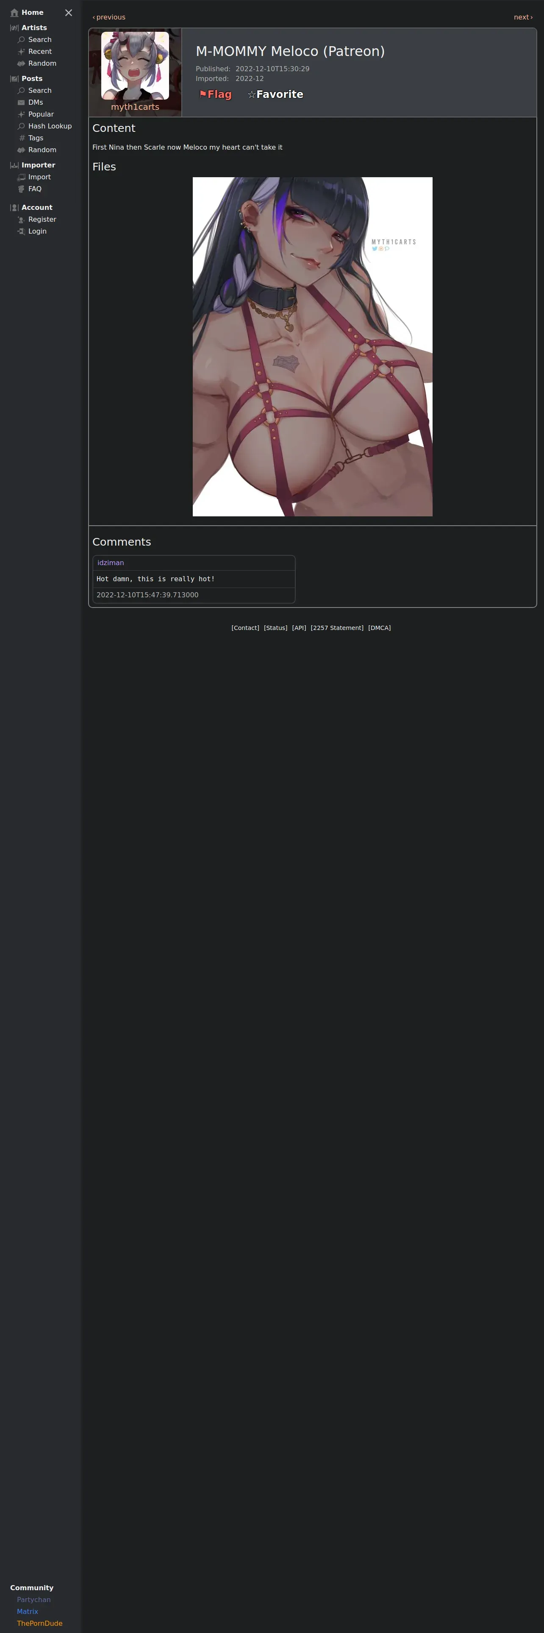Click the Artists section icon
This screenshot has width=544, height=1633.
14,28
